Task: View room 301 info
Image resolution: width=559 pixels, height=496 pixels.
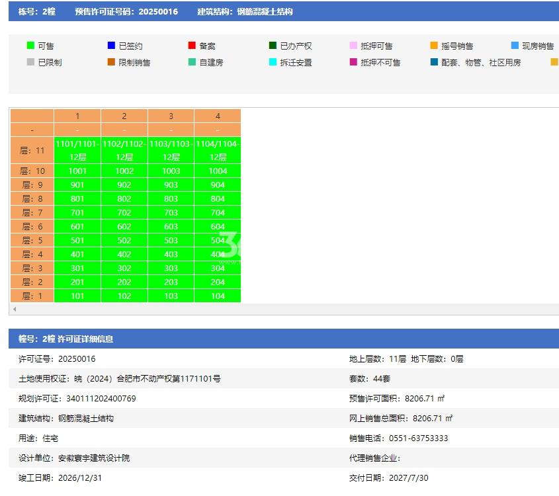Action: (x=77, y=269)
